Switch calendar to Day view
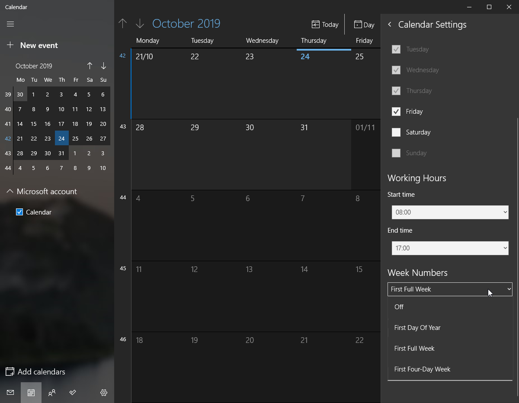This screenshot has width=519, height=403. [364, 24]
